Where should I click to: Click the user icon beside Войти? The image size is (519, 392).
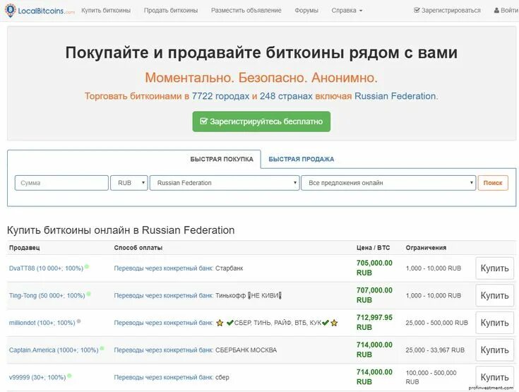[x=496, y=11]
